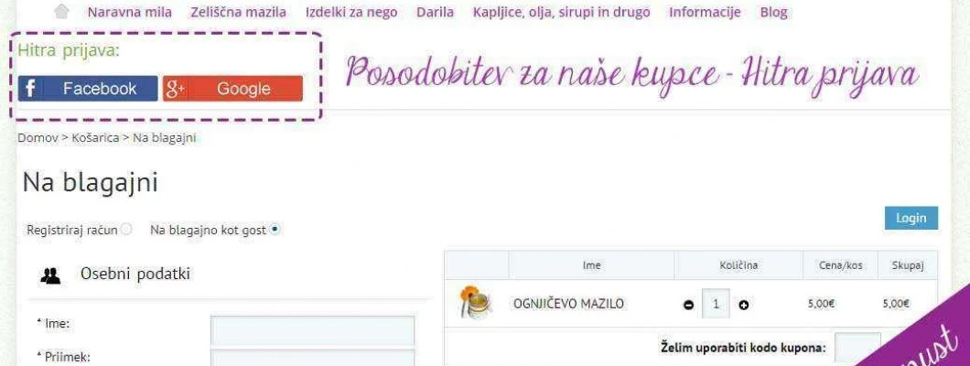Screen dimensions: 970x366
Task: Select Na blagajno kot gost radio option
Action: (x=275, y=230)
